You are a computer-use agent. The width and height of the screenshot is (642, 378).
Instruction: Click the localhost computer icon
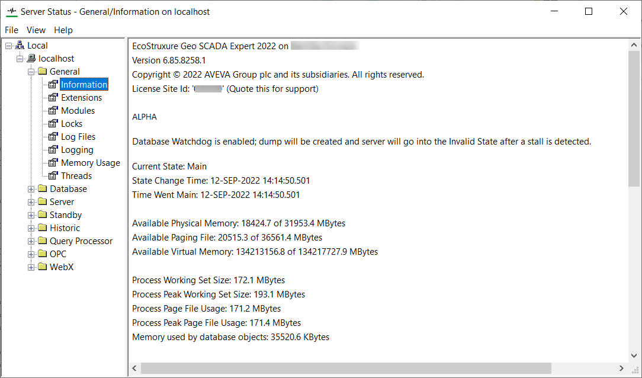click(x=31, y=59)
